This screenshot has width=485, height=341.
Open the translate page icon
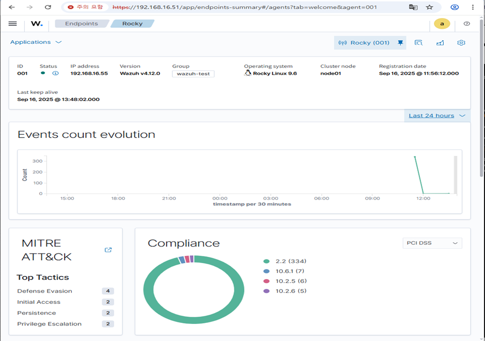pos(413,7)
